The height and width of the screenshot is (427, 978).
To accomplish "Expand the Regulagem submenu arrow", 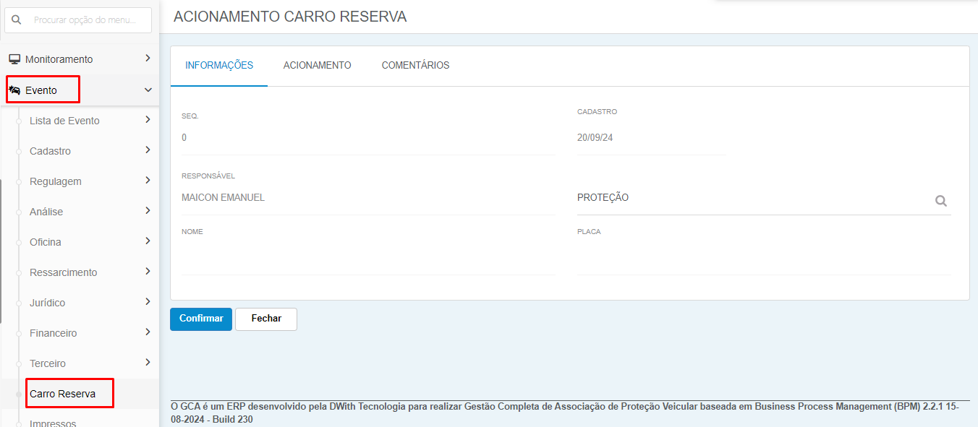I will tap(148, 181).
